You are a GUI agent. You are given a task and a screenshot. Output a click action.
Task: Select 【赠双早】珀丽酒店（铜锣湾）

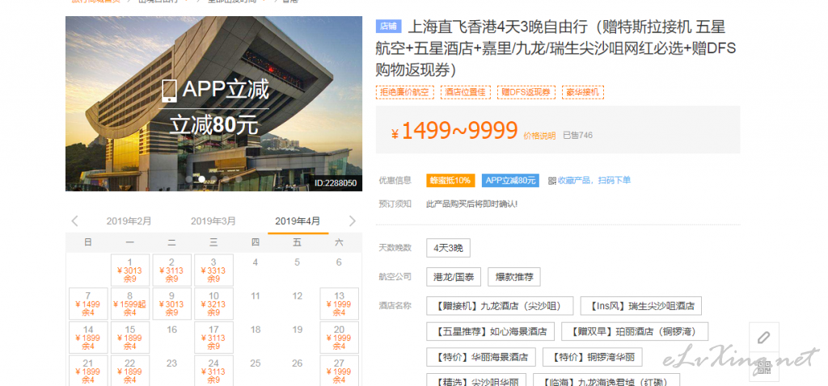point(635,332)
